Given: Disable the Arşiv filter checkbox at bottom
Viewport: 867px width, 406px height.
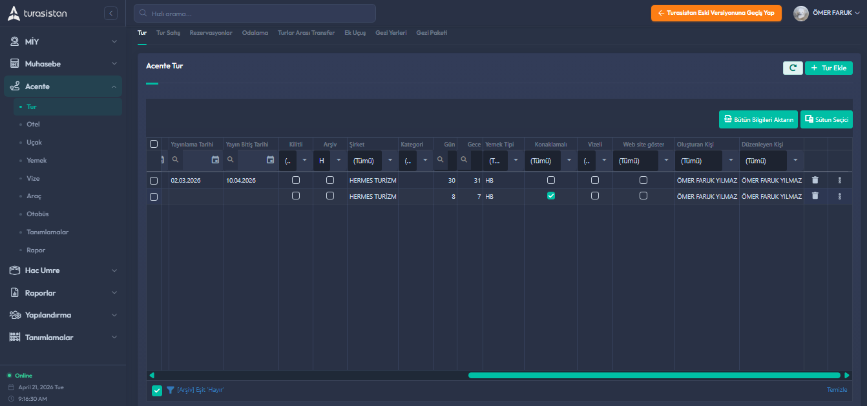Looking at the screenshot, I should 157,390.
